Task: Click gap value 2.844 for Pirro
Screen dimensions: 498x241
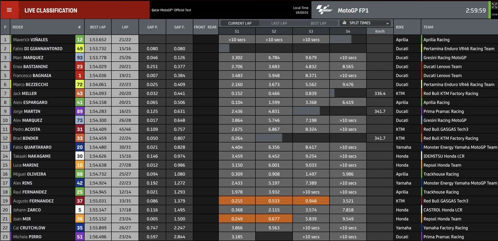Action: pyautogui.click(x=179, y=237)
